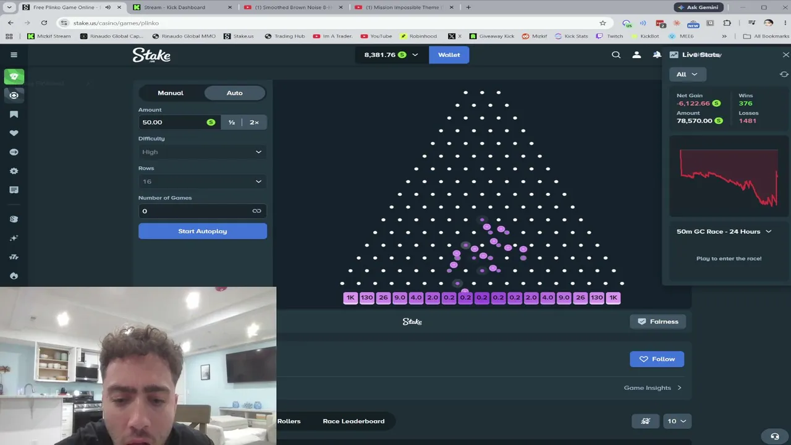Image resolution: width=791 pixels, height=445 pixels.
Task: Open the All filter dropdown in Live Stats
Action: [x=687, y=74]
